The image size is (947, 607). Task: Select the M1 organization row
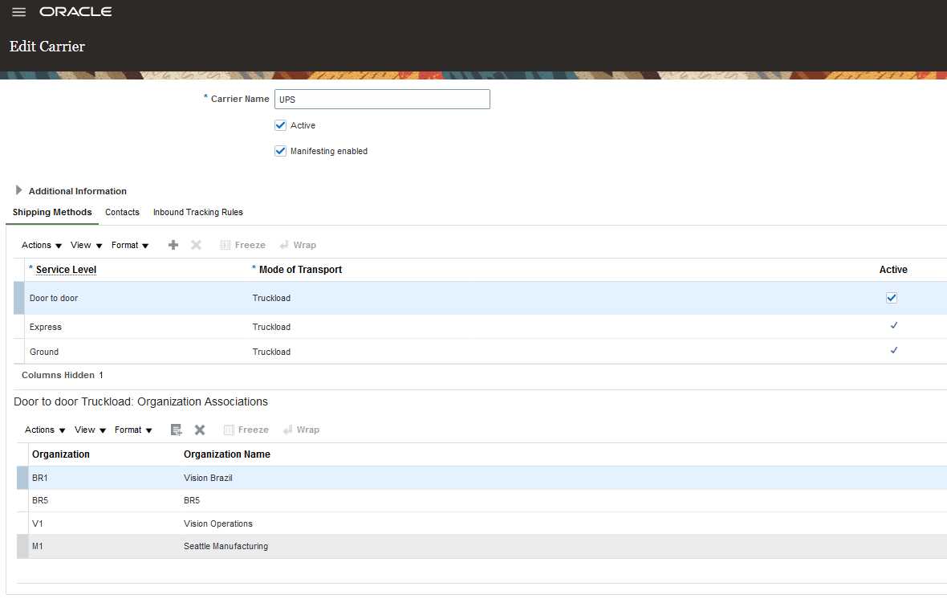tap(482, 546)
